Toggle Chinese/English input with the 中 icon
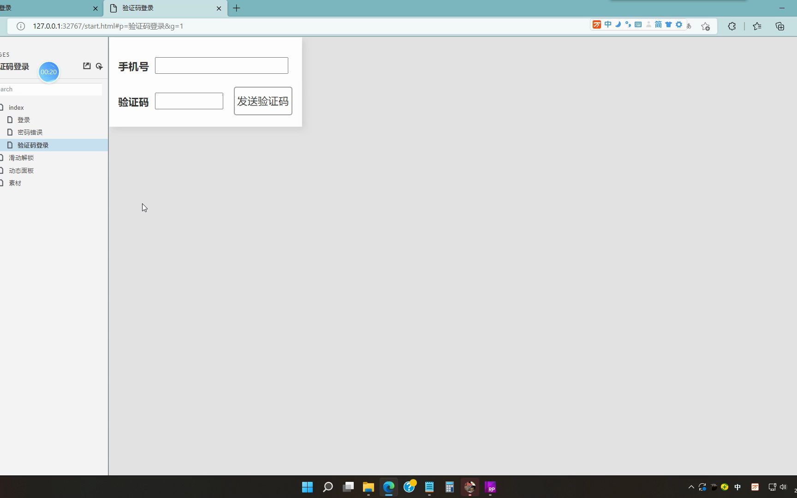 (608, 24)
